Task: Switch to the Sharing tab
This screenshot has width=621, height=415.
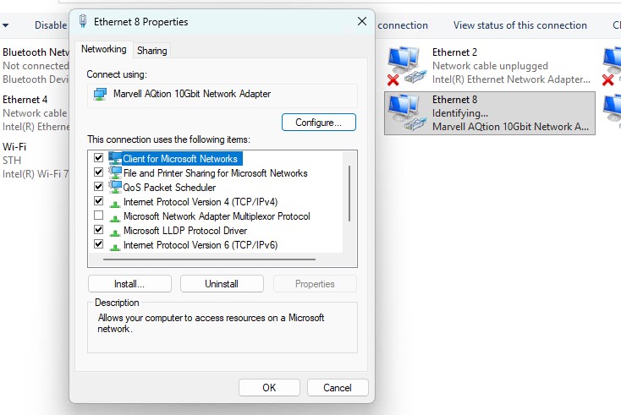Action: tap(152, 51)
